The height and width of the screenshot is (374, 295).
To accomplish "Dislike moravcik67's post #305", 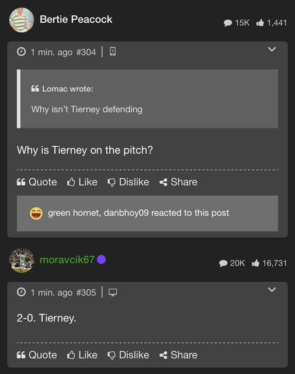I will tap(129, 355).
